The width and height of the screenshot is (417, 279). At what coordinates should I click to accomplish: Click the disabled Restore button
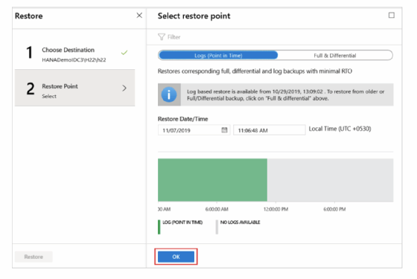[x=34, y=257]
